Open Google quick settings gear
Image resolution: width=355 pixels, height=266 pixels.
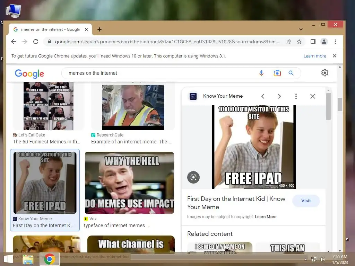click(x=324, y=73)
